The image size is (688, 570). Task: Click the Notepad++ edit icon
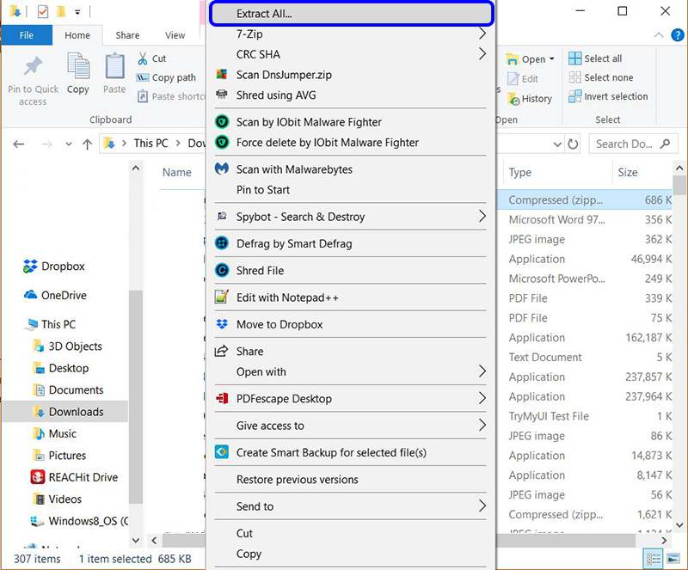(x=222, y=297)
